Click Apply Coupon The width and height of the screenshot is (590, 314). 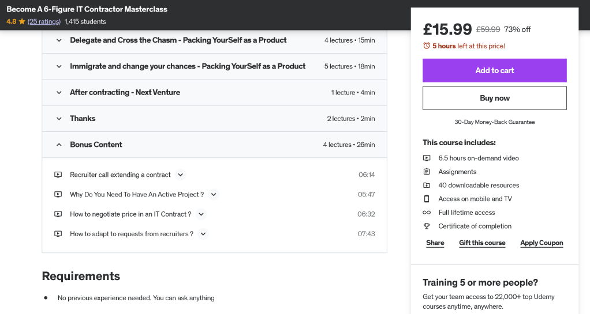pos(542,243)
